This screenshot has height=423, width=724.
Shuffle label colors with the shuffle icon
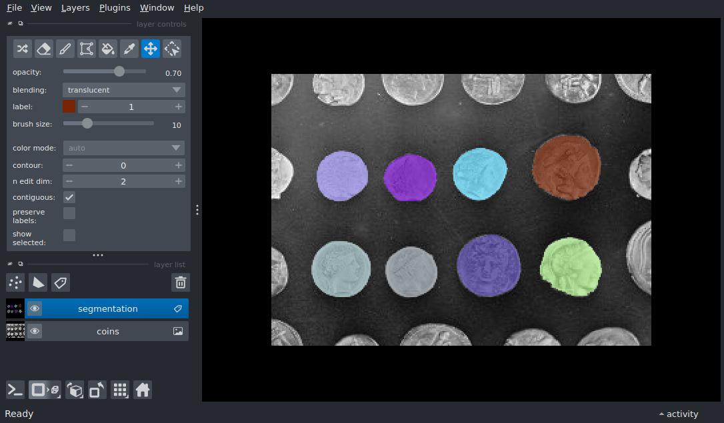[22, 49]
